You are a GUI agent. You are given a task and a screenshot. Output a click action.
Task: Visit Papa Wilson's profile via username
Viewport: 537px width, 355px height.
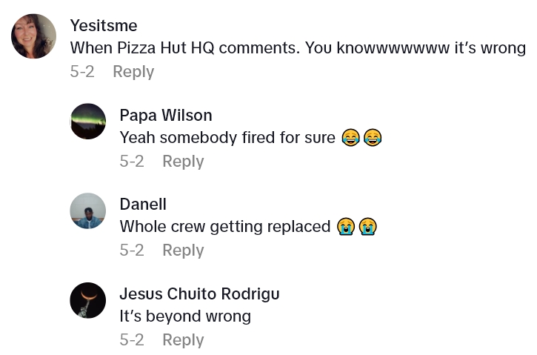(166, 115)
